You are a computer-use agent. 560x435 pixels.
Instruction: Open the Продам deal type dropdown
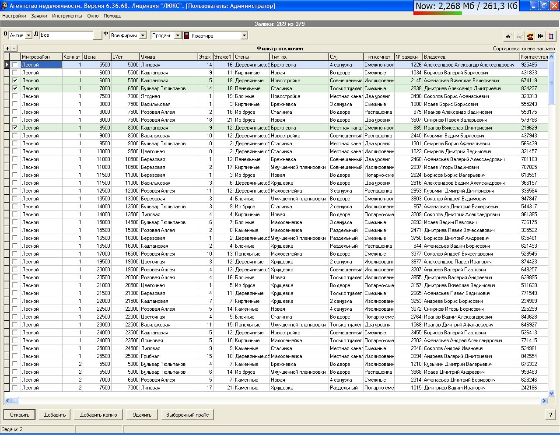tap(178, 35)
